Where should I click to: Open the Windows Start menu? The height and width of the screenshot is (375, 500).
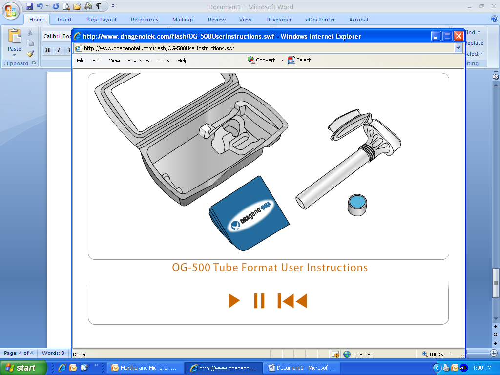click(x=23, y=368)
